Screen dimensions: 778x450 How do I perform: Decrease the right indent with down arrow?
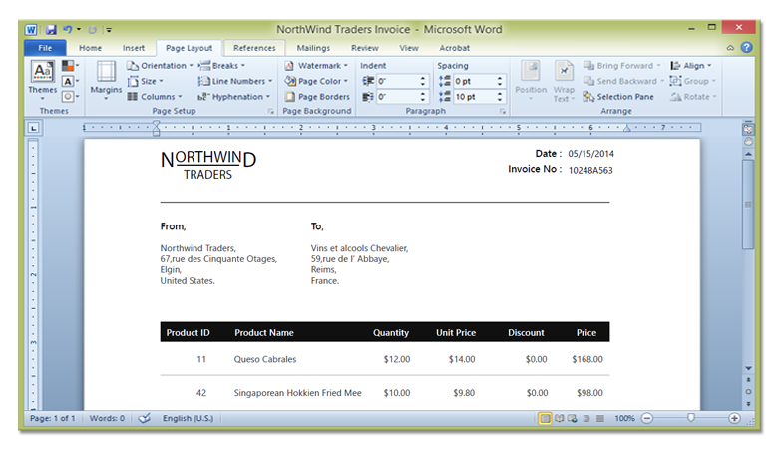coord(423,99)
